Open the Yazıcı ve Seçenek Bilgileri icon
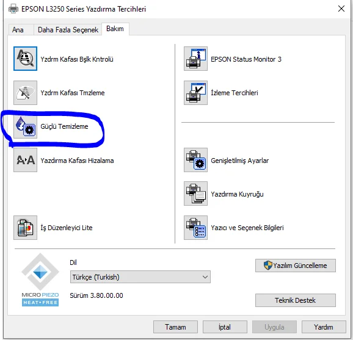This screenshot has width=353, height=340. pyautogui.click(x=195, y=228)
